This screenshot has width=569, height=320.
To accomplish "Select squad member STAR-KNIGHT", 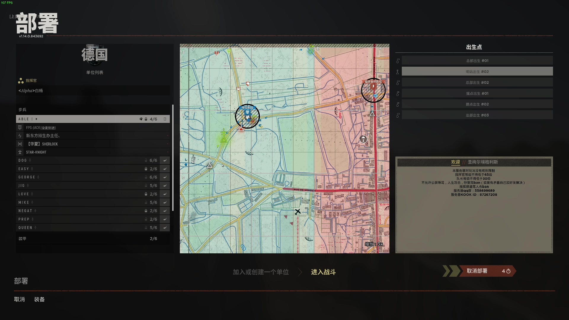I will (x=36, y=152).
